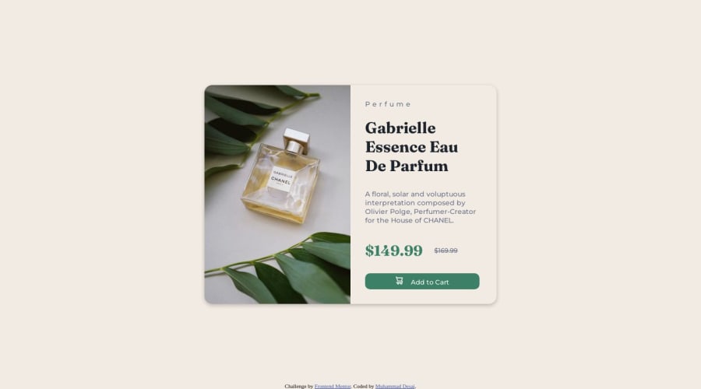Click the "Challenge by" footer text
Screen dimensions: 701x389
pos(298,386)
